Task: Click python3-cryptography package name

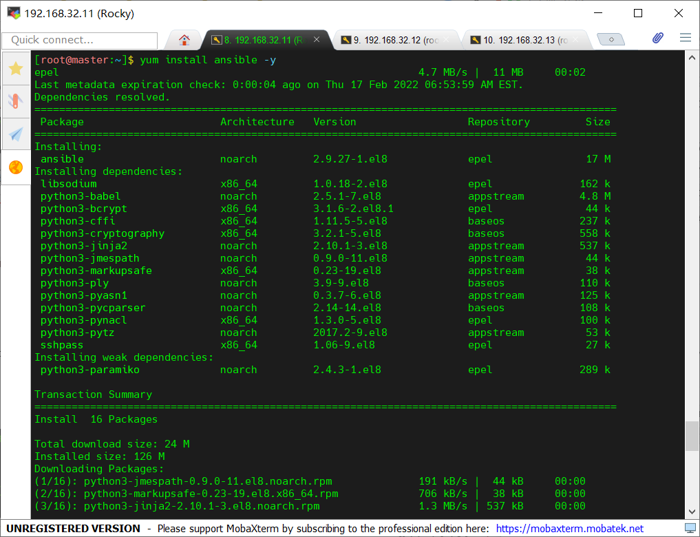Action: [103, 233]
